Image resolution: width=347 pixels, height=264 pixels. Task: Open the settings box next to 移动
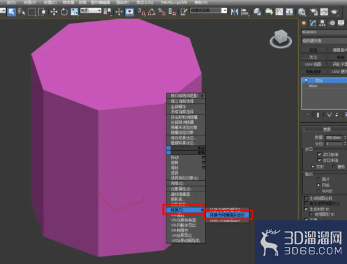[x=203, y=158]
